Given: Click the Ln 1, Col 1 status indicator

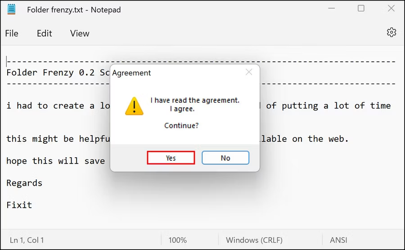Looking at the screenshot, I should (27, 240).
